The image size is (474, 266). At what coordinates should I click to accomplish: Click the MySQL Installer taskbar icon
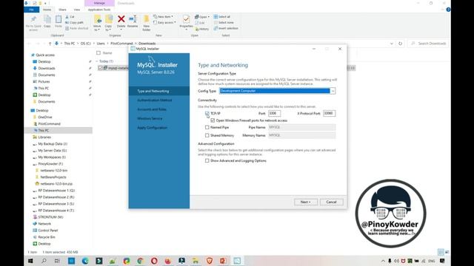(237, 261)
